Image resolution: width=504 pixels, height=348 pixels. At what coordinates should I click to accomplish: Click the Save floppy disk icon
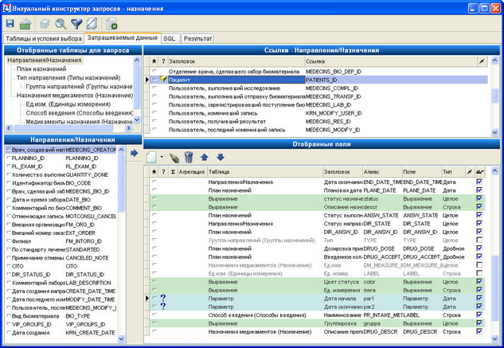(10, 23)
